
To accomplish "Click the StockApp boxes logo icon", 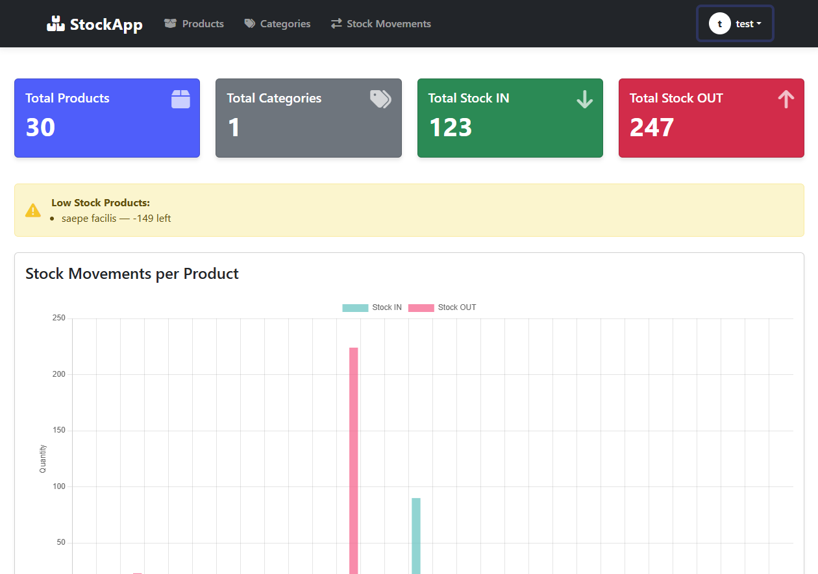I will click(56, 23).
